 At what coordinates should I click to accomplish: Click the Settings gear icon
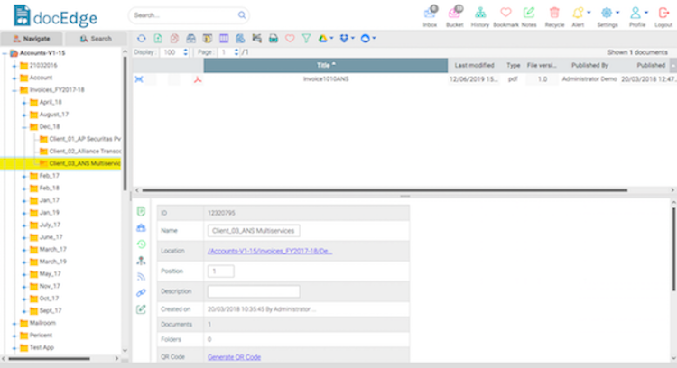coord(607,13)
